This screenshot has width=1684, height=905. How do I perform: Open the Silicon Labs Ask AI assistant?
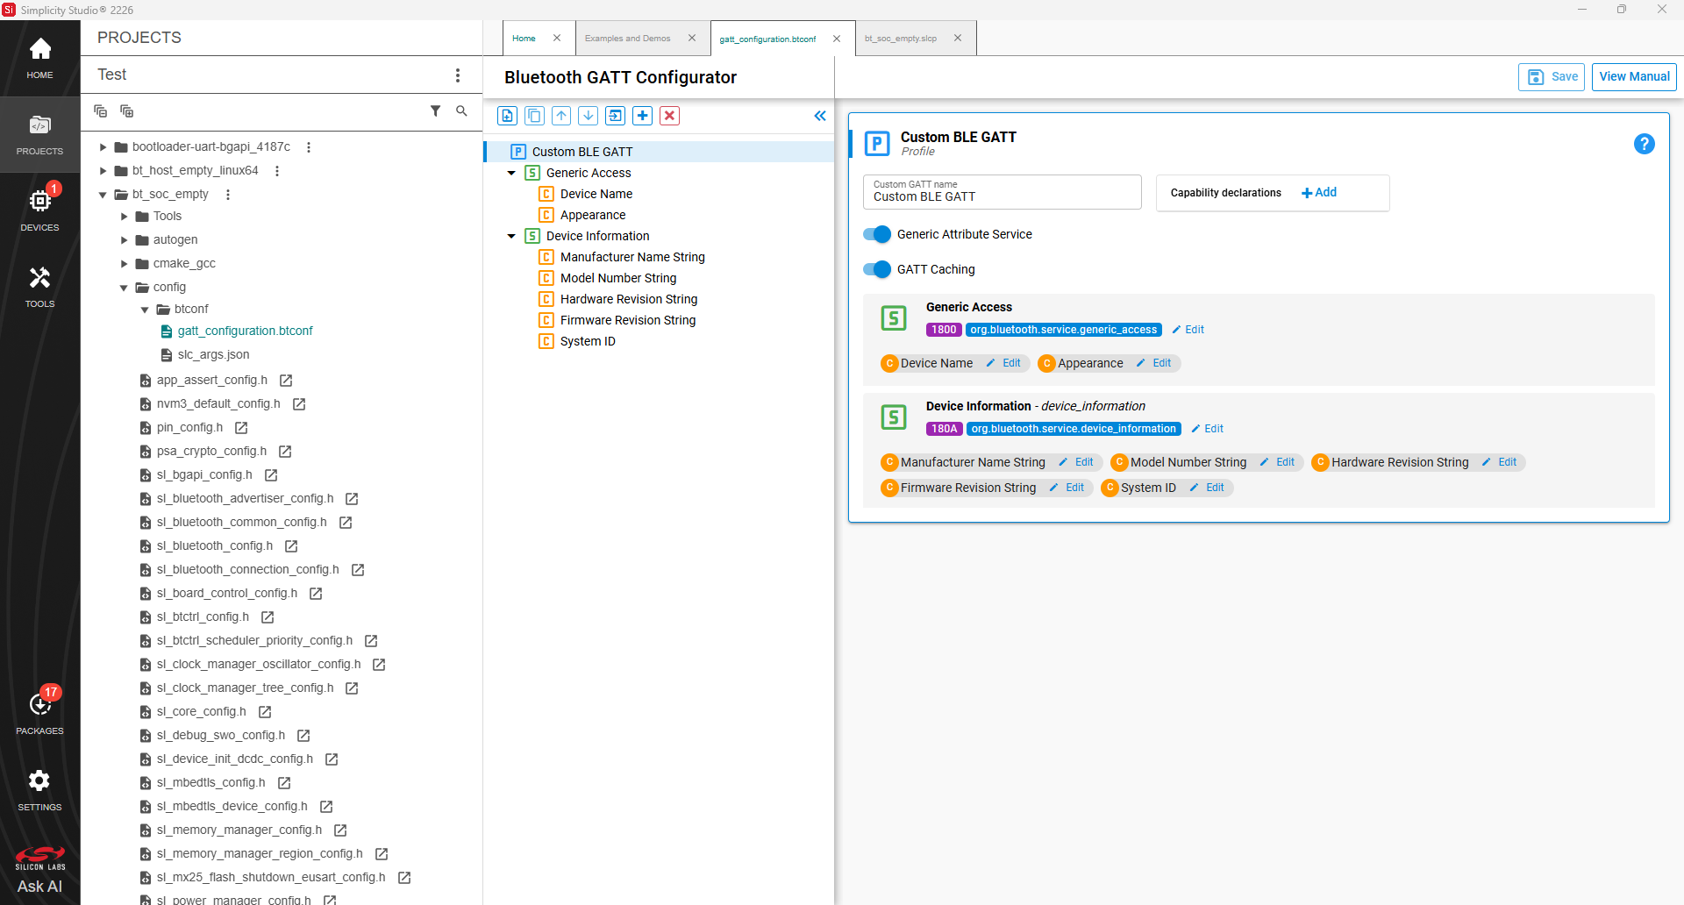click(39, 870)
